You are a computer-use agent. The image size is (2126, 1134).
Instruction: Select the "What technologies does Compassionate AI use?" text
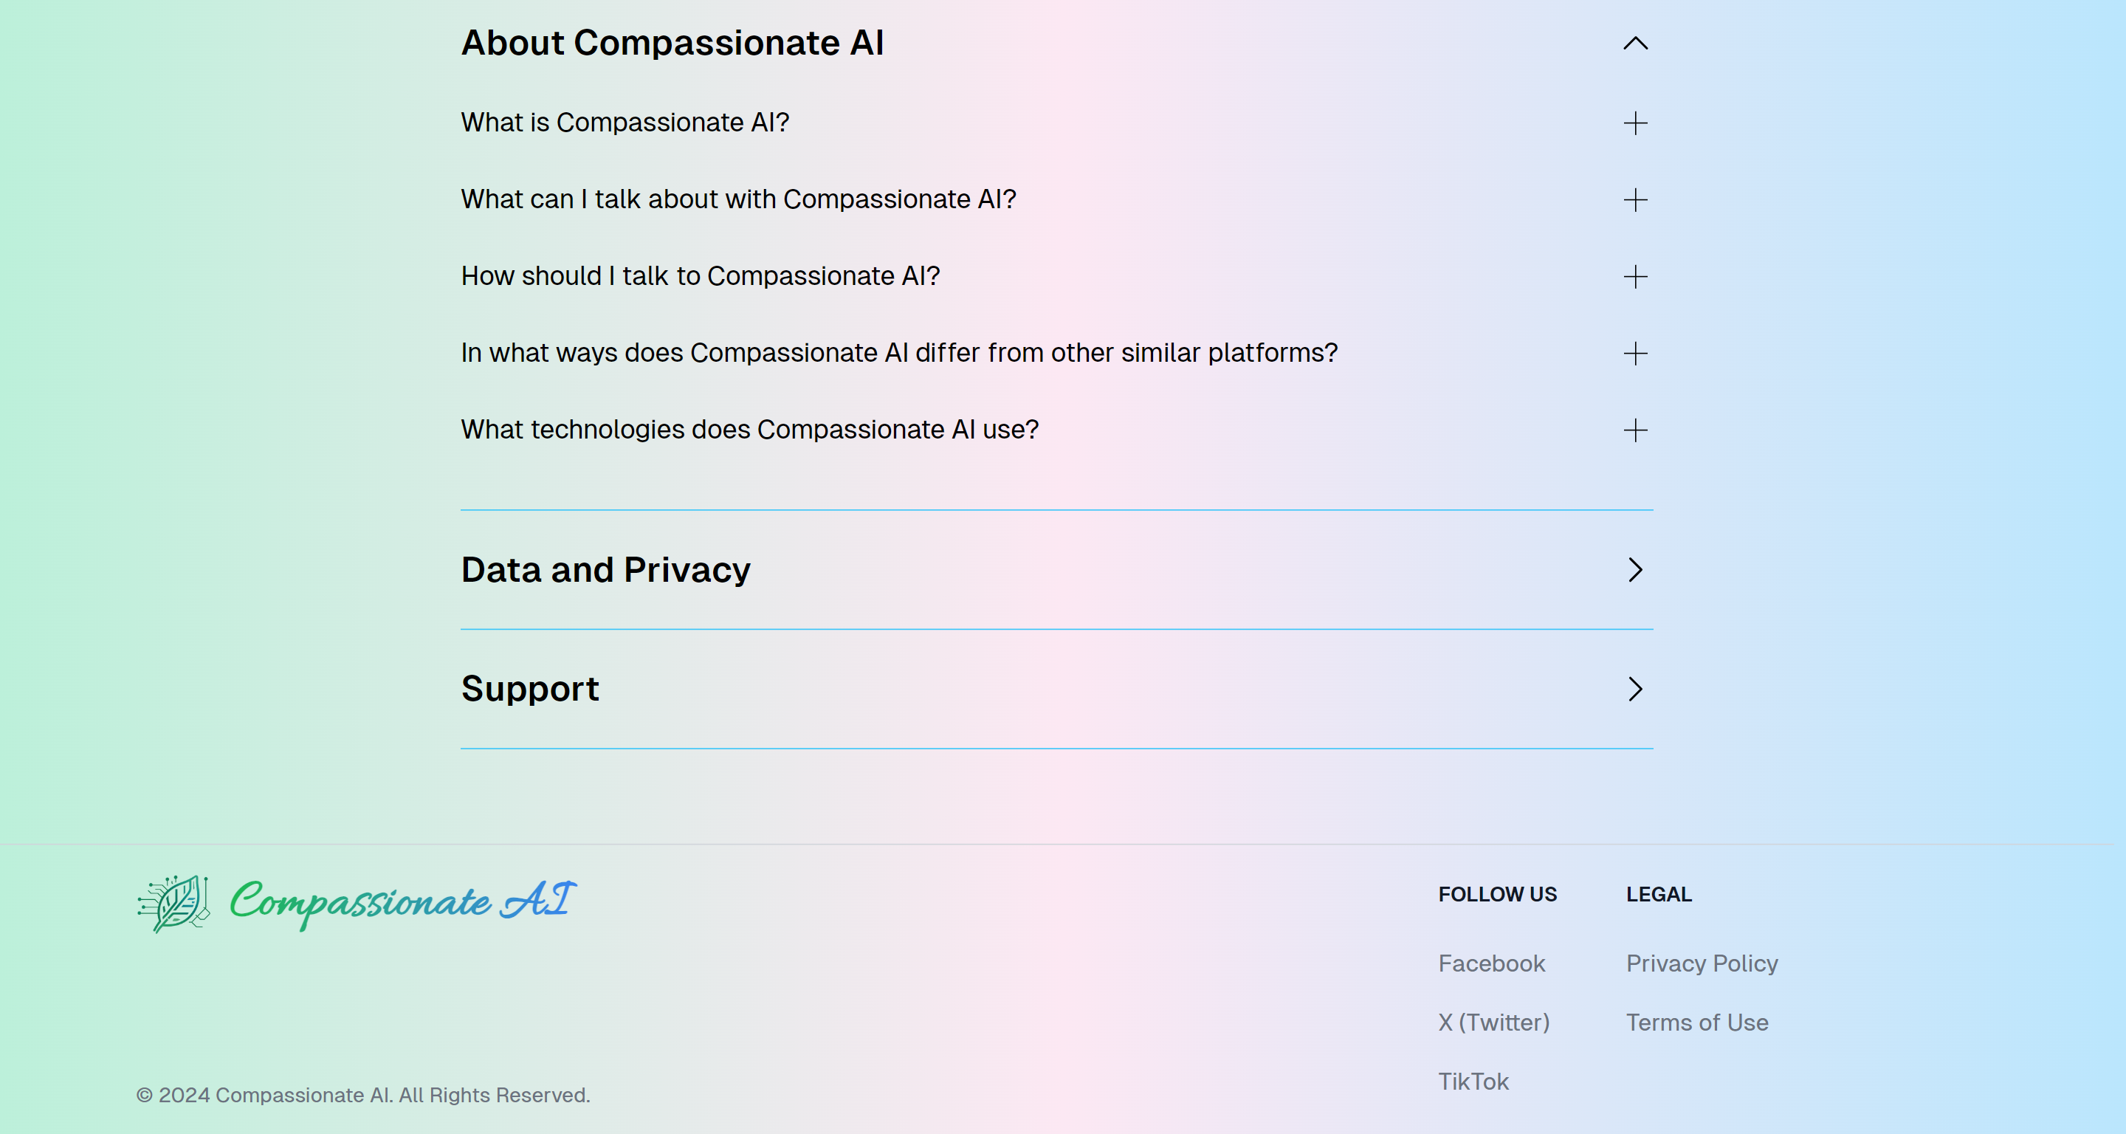coord(749,430)
